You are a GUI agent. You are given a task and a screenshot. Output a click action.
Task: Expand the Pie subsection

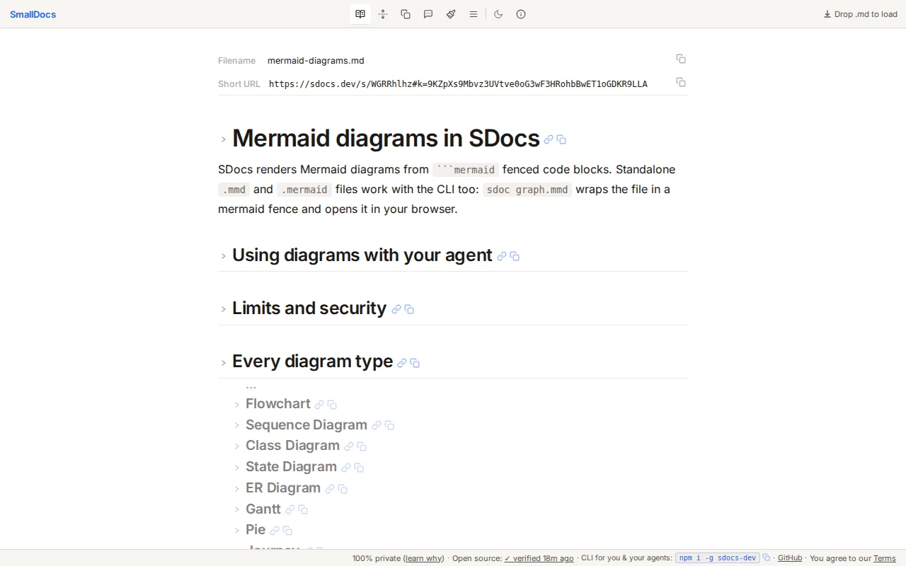237,531
